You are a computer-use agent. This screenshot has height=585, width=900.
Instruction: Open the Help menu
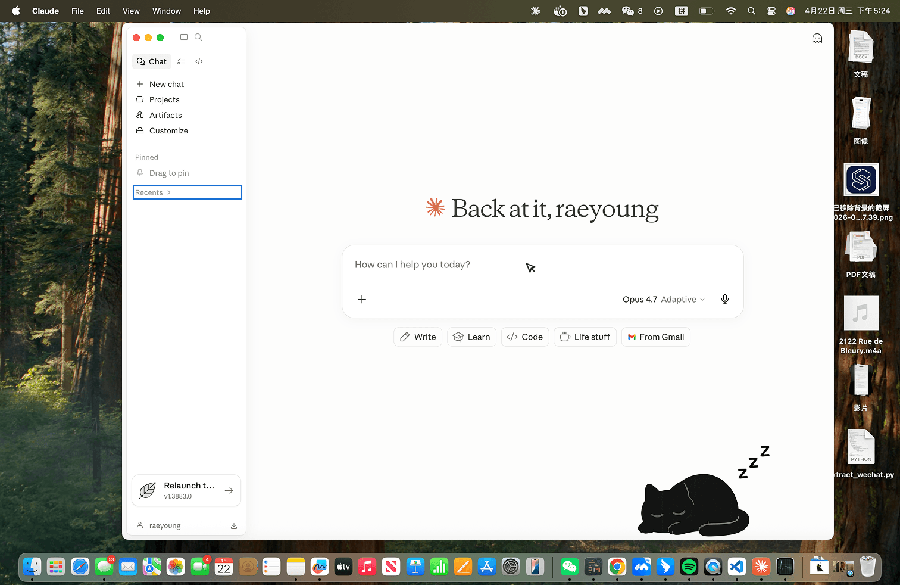click(202, 11)
